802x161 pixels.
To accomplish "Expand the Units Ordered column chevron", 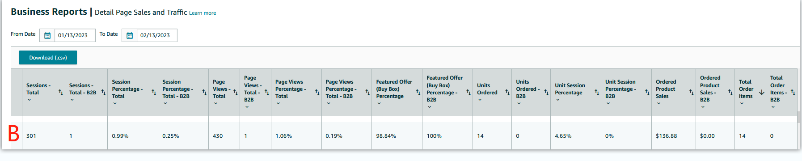I will (x=480, y=100).
